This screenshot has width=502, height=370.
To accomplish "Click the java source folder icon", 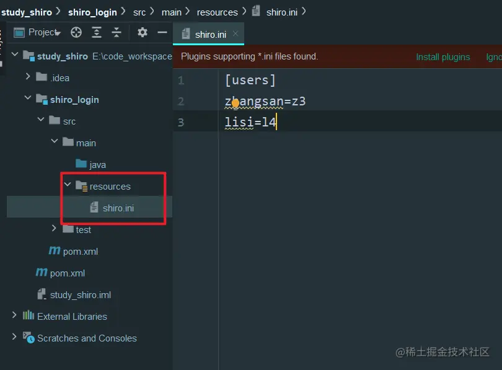I will (81, 163).
